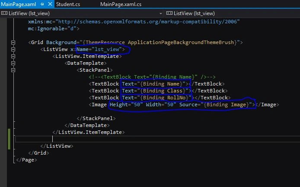Screen dimensions: 300x187
Task: Click the x:Name="lst_view" attribute
Action: (x=96, y=49)
